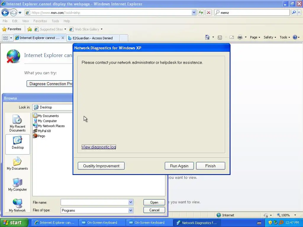The width and height of the screenshot is (303, 227).
Task: Click the View diagnostic log link
Action: [99, 147]
